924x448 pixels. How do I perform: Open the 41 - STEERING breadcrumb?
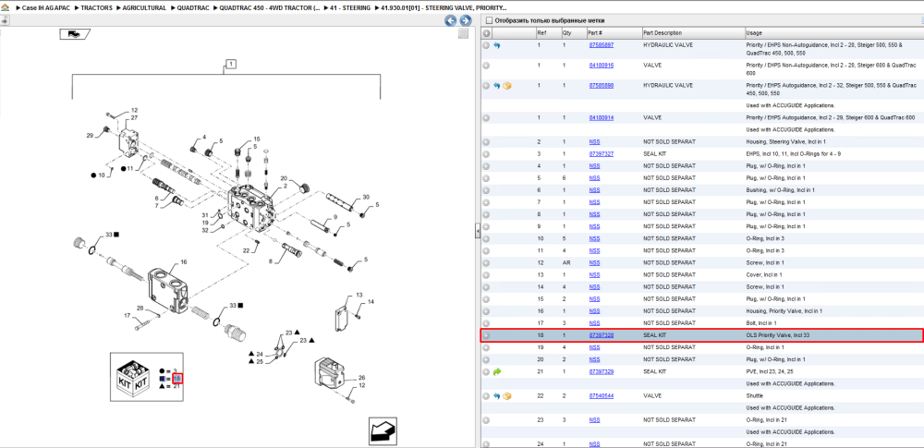[x=350, y=8]
